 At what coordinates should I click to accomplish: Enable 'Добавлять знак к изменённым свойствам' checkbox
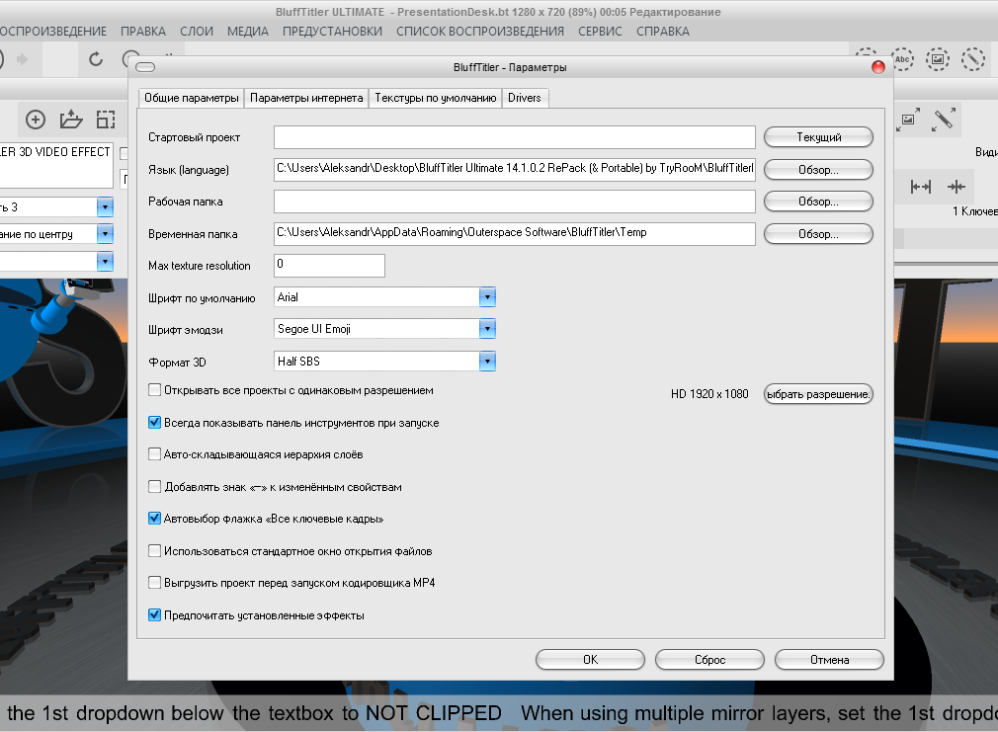(x=155, y=486)
